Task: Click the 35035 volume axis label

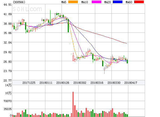Action: tap(7, 109)
